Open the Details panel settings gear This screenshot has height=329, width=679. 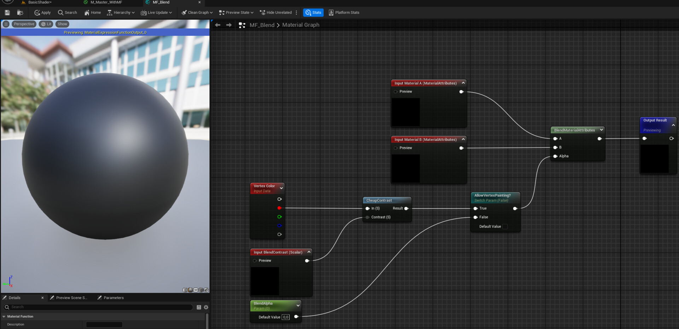(206, 307)
